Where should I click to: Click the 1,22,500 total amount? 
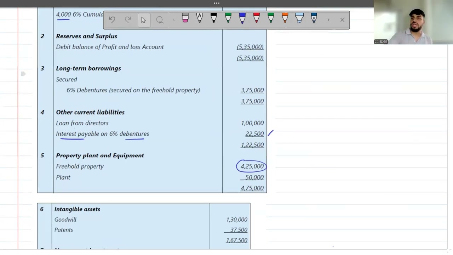click(x=252, y=145)
